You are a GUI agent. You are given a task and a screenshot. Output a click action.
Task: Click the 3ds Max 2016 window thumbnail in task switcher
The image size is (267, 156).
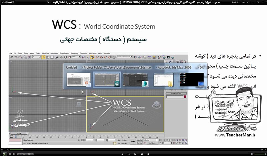pos(136,80)
